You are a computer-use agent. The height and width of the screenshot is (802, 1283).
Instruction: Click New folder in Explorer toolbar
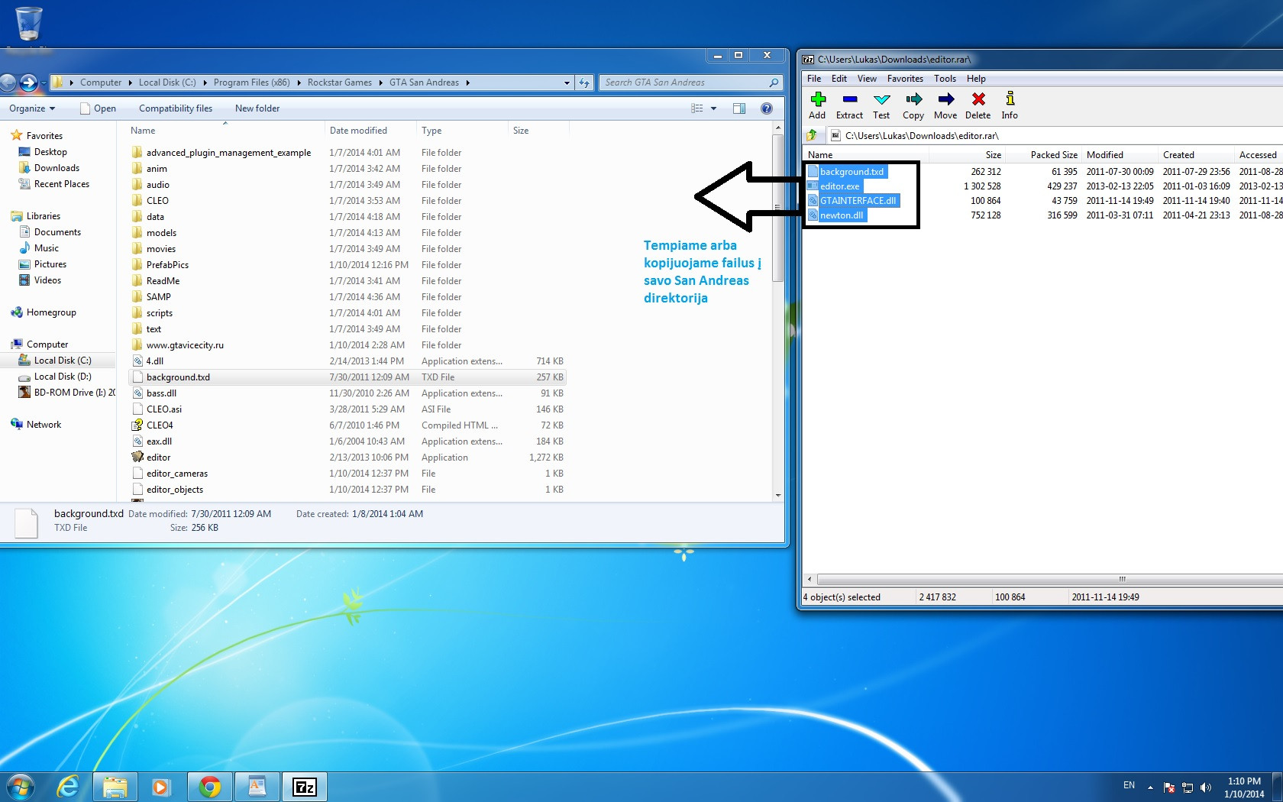257,108
